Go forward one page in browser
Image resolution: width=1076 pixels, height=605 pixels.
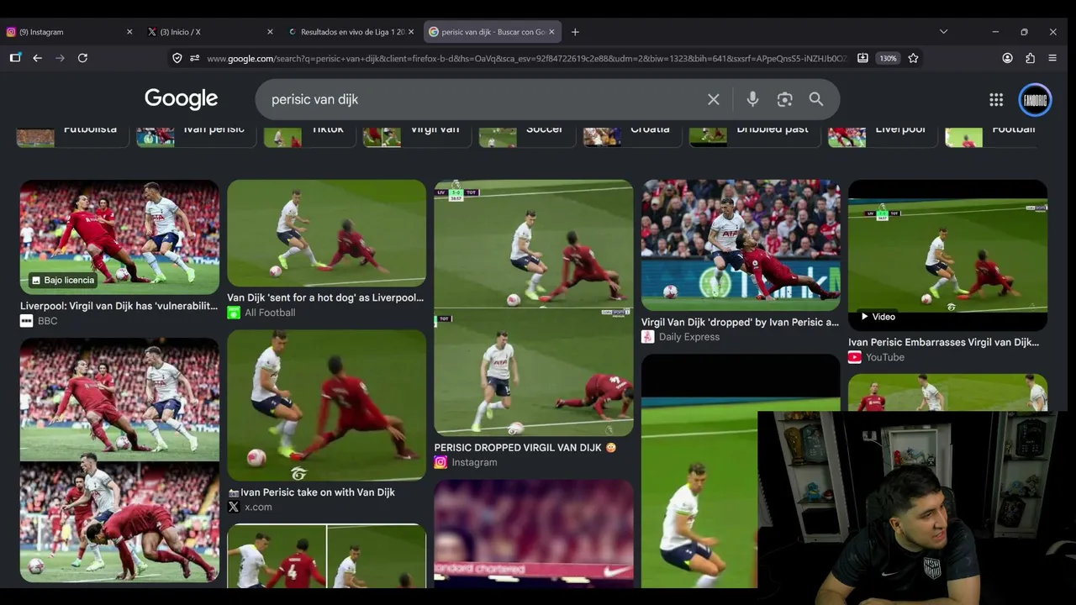point(60,58)
